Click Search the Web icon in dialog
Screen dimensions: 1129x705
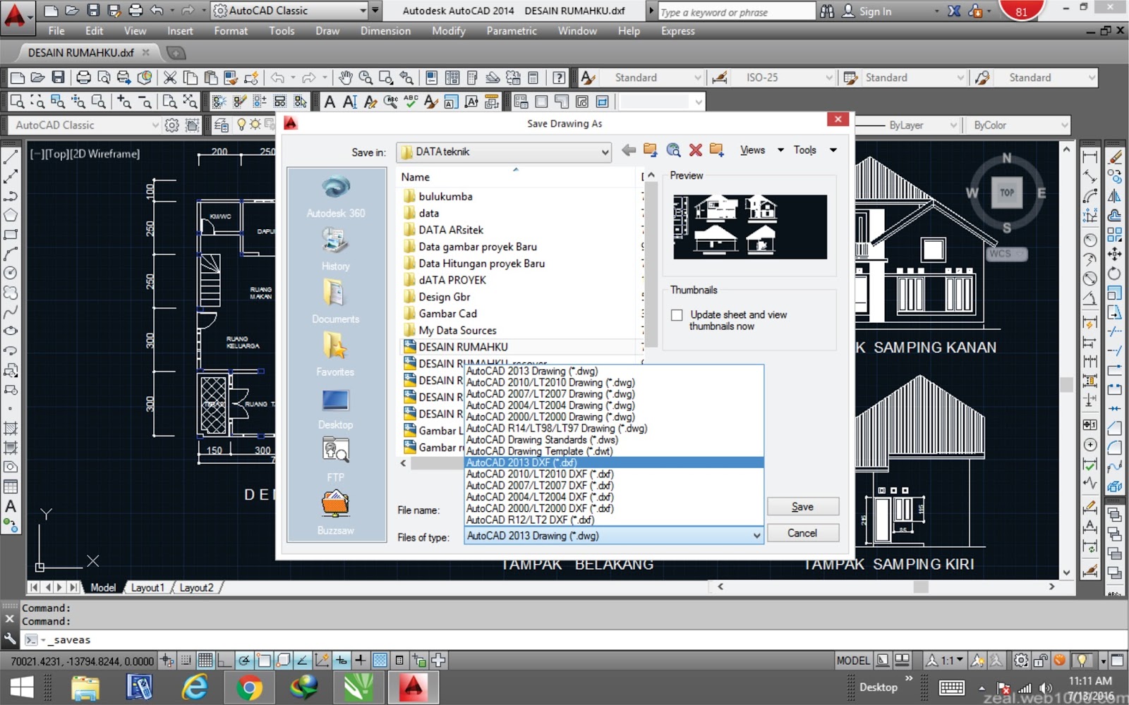673,150
